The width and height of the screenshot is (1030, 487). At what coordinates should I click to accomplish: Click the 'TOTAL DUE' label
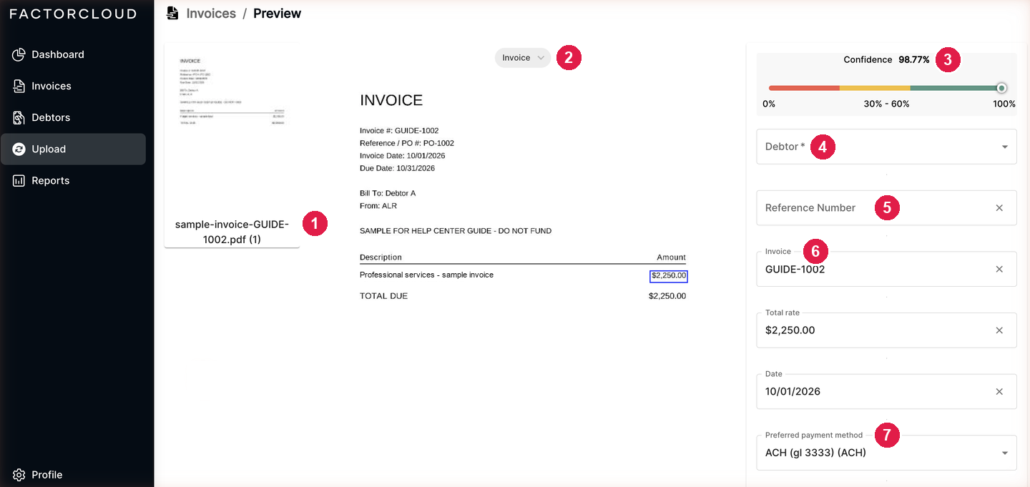pyautogui.click(x=383, y=296)
